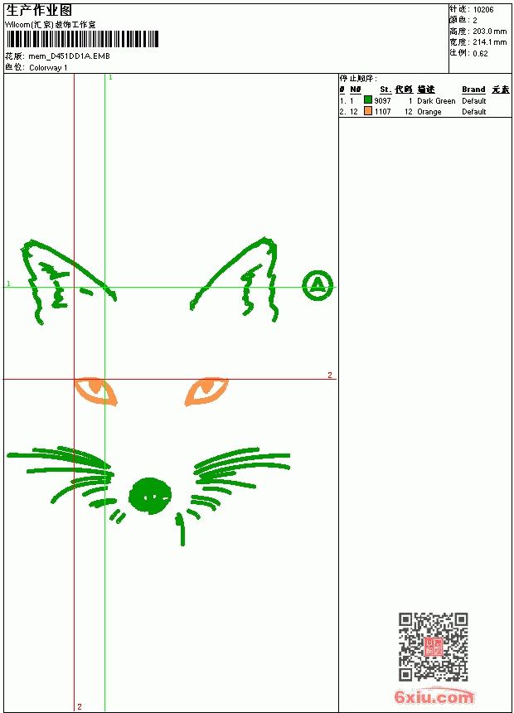Click the Orange thread color swatch
Screen dimensions: 514x713
click(x=368, y=110)
